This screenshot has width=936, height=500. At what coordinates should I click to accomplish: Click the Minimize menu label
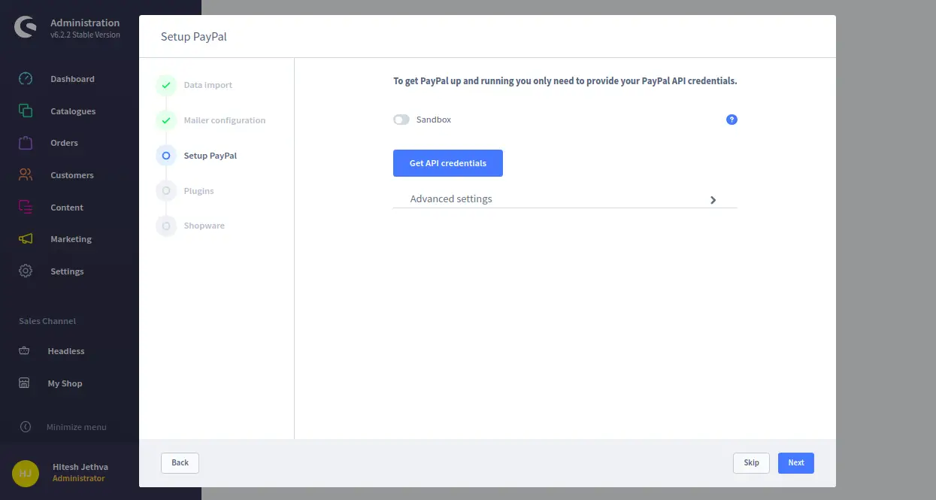click(x=77, y=427)
